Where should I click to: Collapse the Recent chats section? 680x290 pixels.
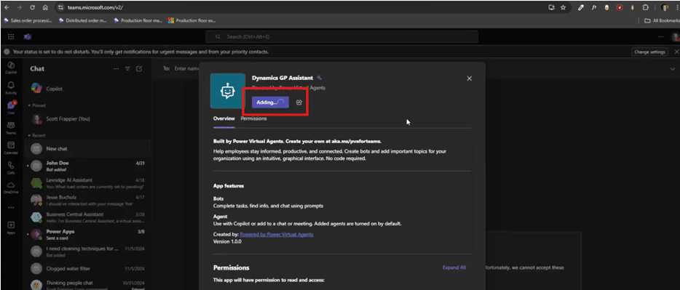pos(36,135)
